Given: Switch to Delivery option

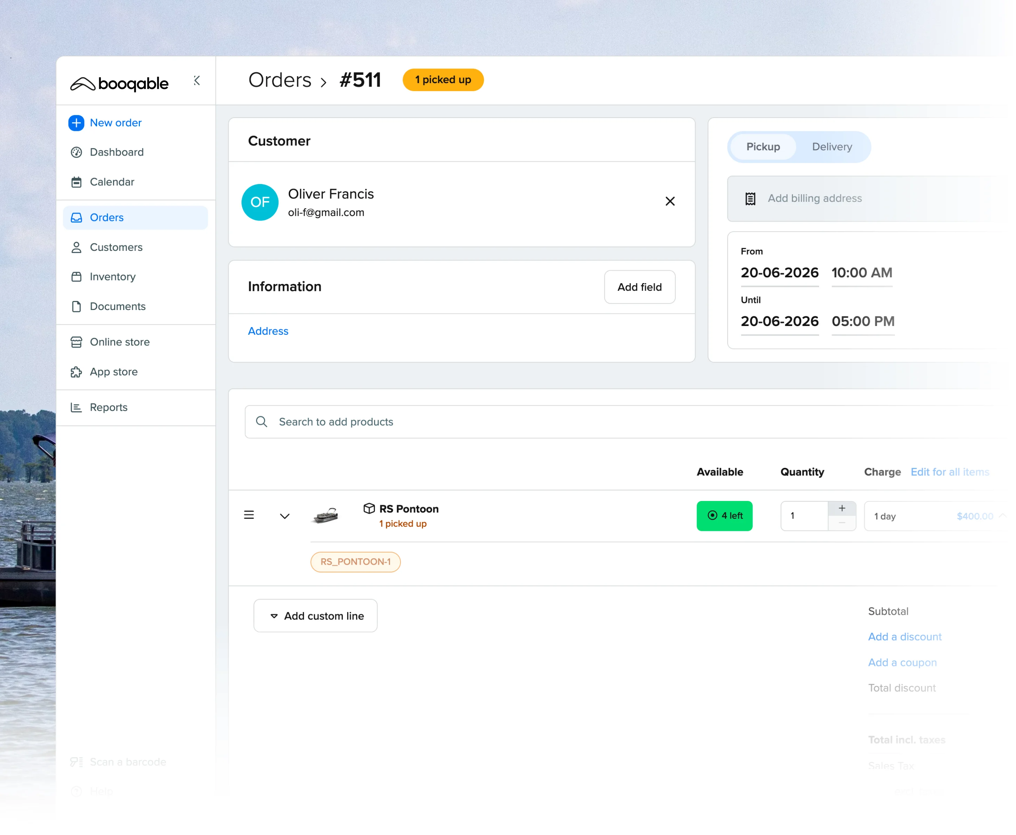Looking at the screenshot, I should point(832,147).
